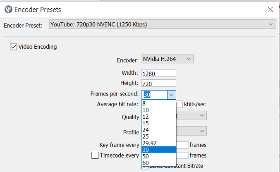Close the Encoder Presets dialog

pos(270,9)
